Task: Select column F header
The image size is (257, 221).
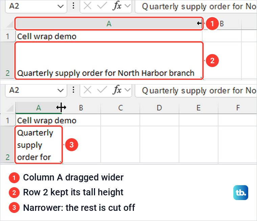Action: (238, 108)
